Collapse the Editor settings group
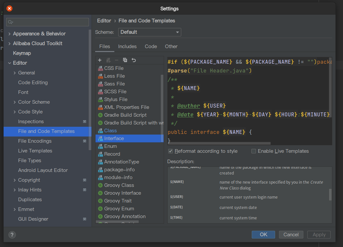The image size is (343, 247). coord(9,63)
